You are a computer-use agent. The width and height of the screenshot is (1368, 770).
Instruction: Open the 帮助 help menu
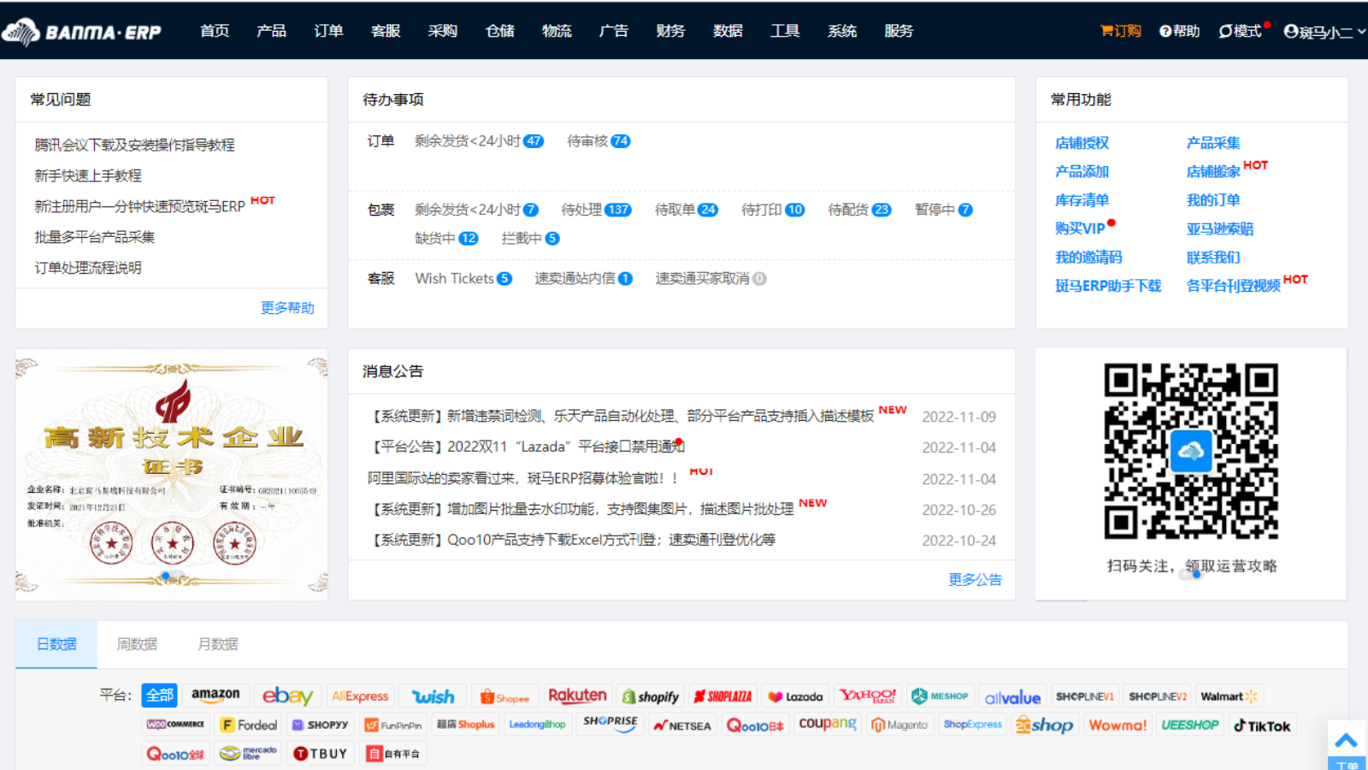(x=1179, y=31)
